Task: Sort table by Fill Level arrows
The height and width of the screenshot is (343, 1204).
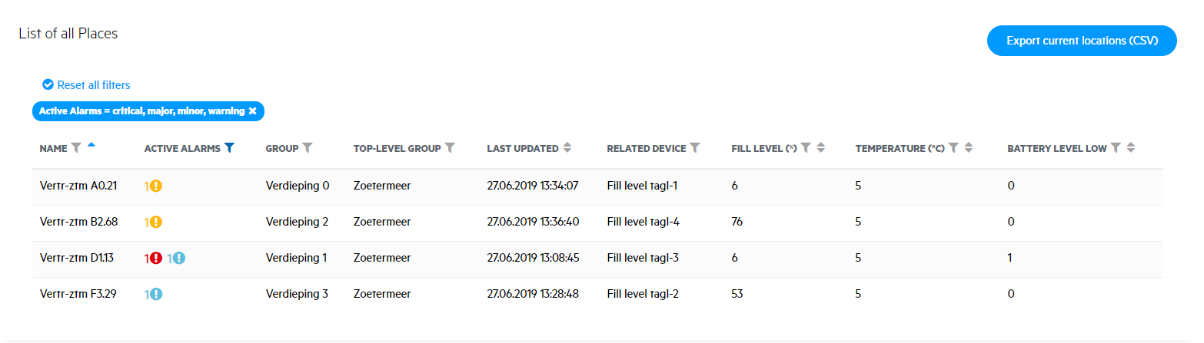Action: pos(821,148)
